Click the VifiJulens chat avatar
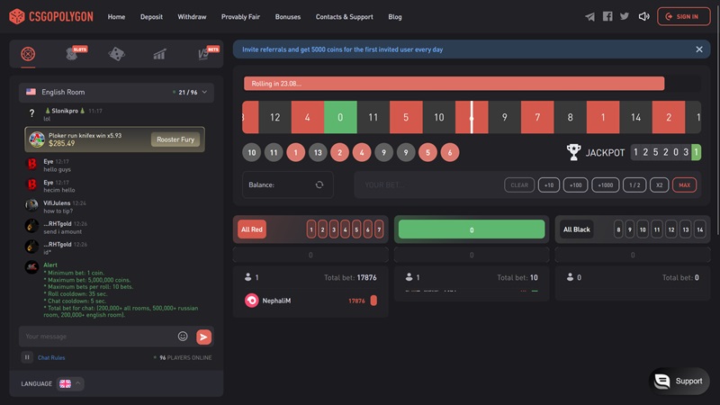This screenshot has height=405, width=720. [31, 205]
